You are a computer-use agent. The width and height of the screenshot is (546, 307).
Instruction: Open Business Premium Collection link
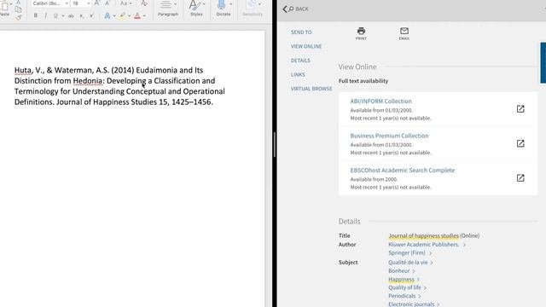[x=389, y=136]
